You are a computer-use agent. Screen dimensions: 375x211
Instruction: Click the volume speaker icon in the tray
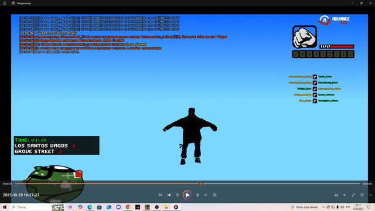342,207
